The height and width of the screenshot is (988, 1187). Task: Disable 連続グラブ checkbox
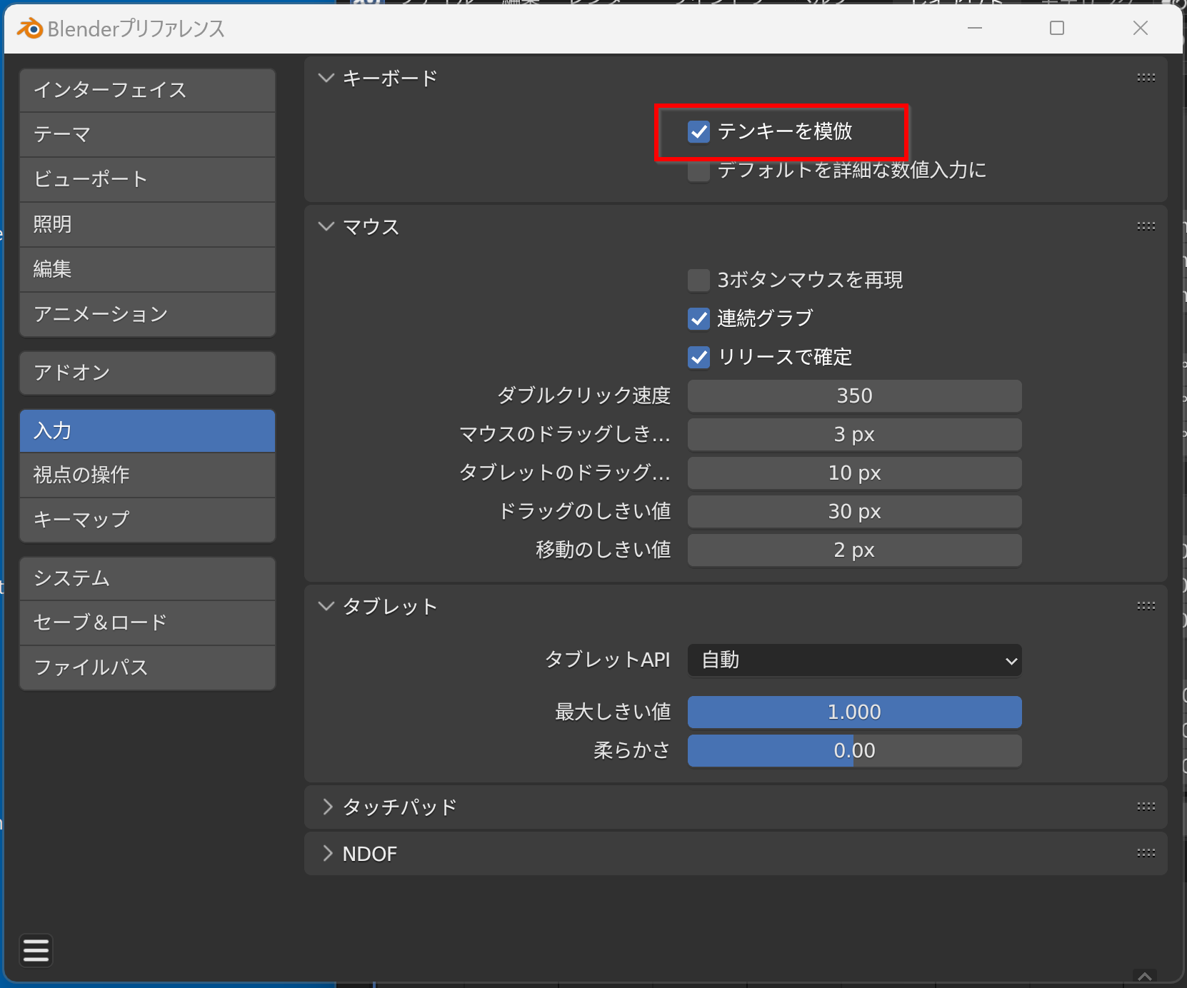[698, 318]
